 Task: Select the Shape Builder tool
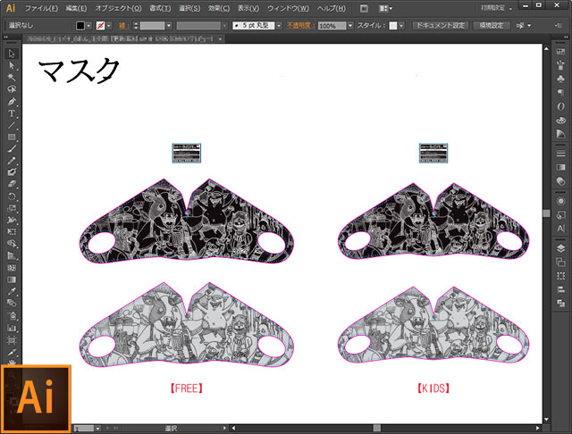(12, 244)
